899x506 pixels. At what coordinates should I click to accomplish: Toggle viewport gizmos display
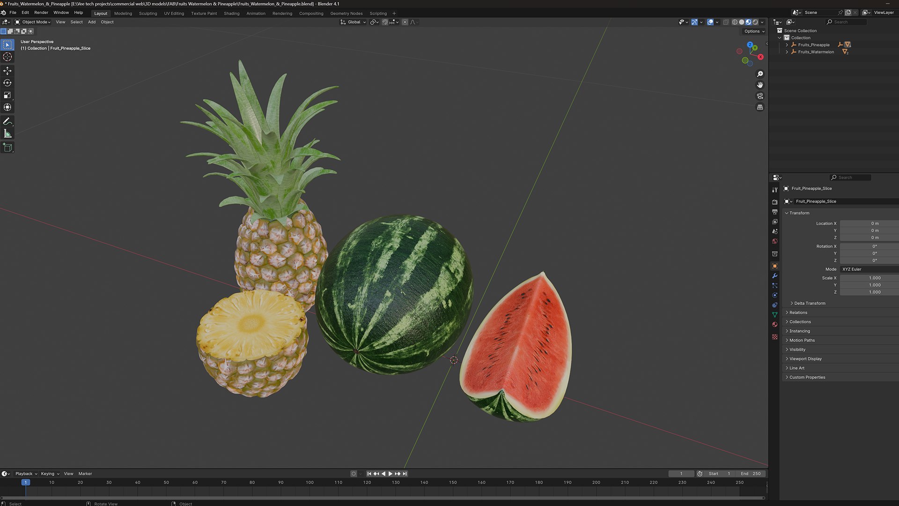coord(695,22)
